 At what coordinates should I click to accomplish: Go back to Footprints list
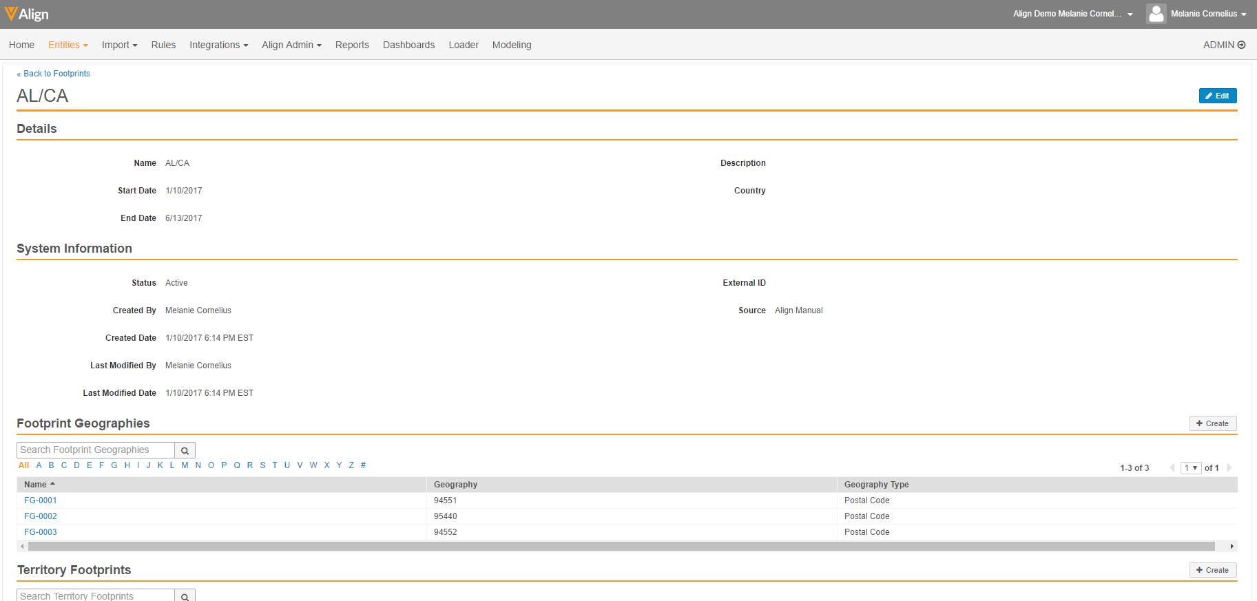pos(56,74)
